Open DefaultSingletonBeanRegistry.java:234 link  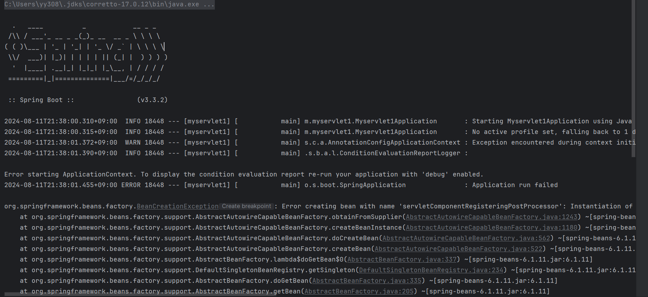tap(431, 270)
